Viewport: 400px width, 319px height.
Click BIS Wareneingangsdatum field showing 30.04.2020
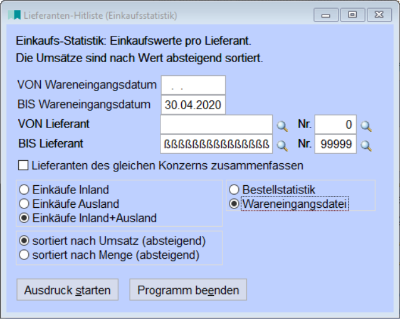[192, 105]
